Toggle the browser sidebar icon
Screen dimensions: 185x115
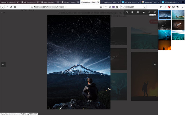[173, 7]
